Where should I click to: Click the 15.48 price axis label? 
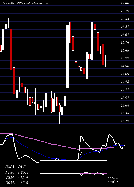point(125,50)
